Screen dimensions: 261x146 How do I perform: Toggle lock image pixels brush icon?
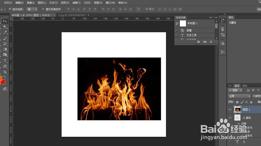(242, 102)
